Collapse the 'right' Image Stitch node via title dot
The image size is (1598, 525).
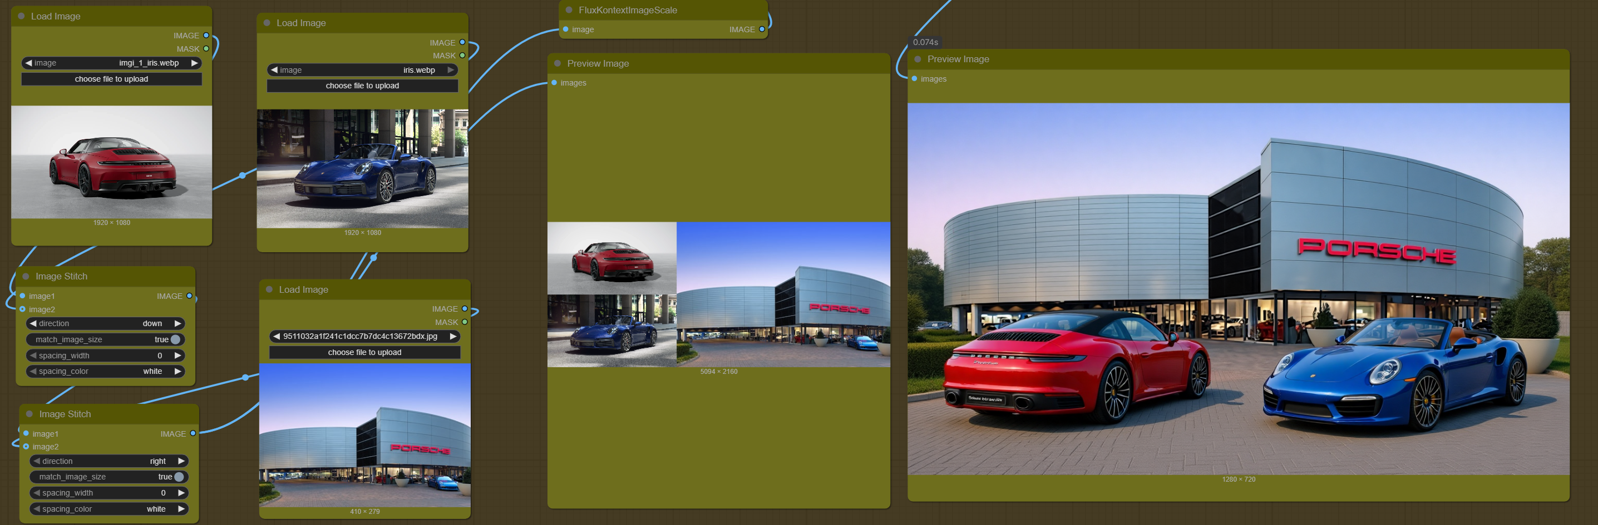29,413
